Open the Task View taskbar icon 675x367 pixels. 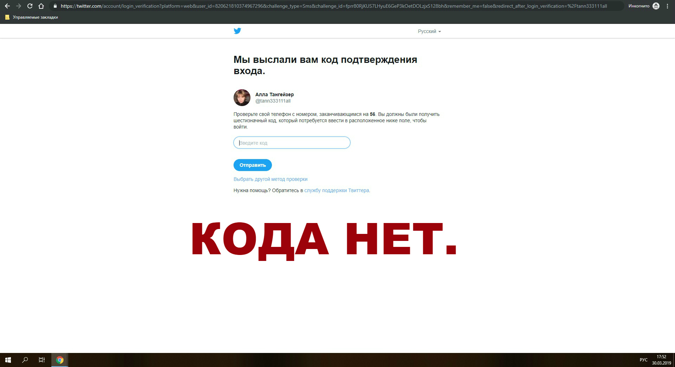42,360
